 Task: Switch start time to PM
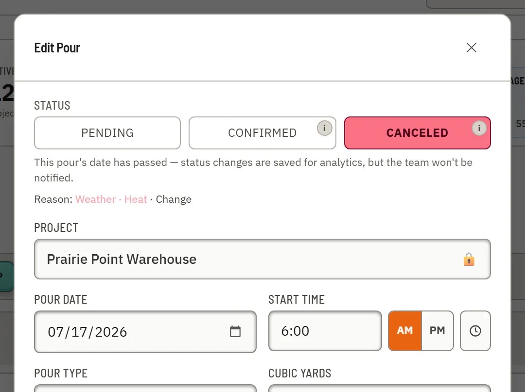pyautogui.click(x=437, y=331)
